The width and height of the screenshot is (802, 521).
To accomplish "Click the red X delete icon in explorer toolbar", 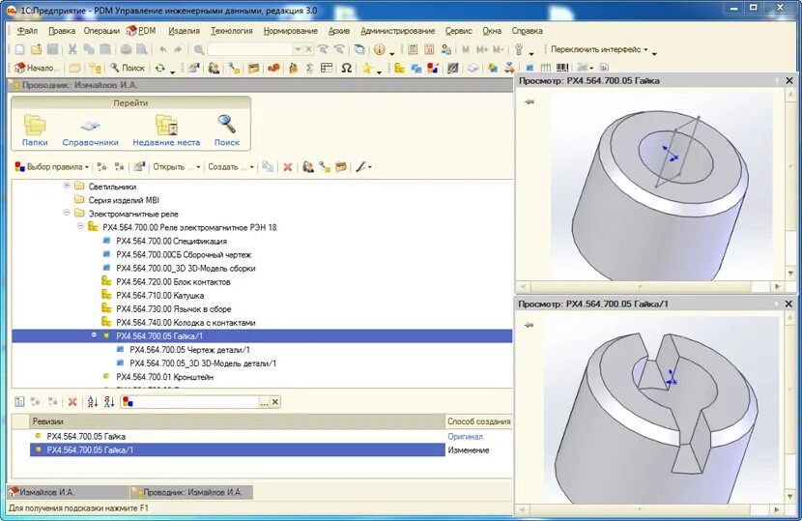I will 287,167.
